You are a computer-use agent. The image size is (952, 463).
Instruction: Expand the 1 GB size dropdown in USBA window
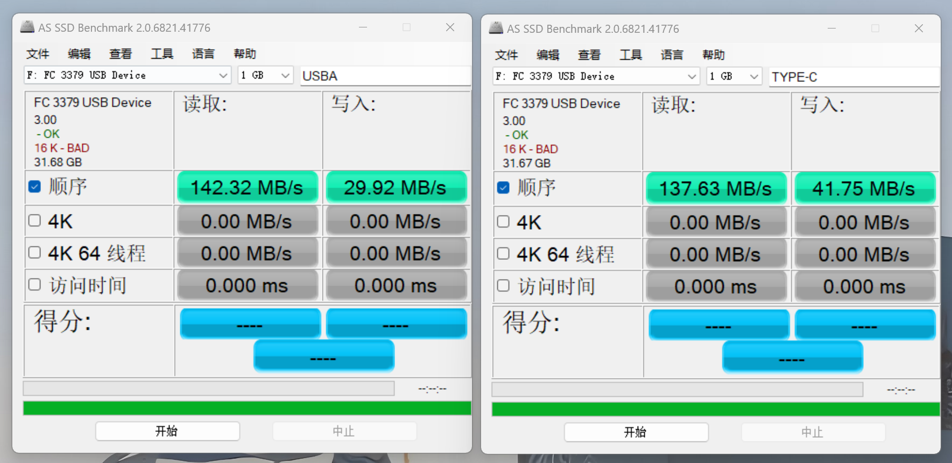[x=265, y=75]
